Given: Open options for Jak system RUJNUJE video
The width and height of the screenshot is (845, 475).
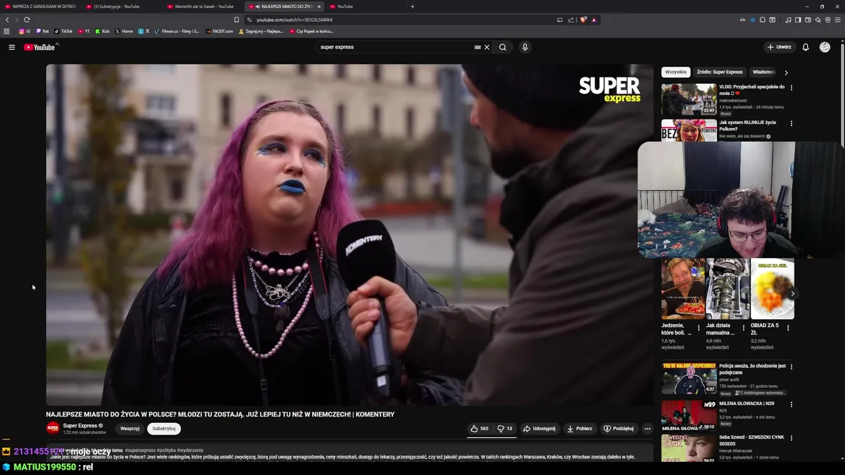Looking at the screenshot, I should click(x=791, y=123).
